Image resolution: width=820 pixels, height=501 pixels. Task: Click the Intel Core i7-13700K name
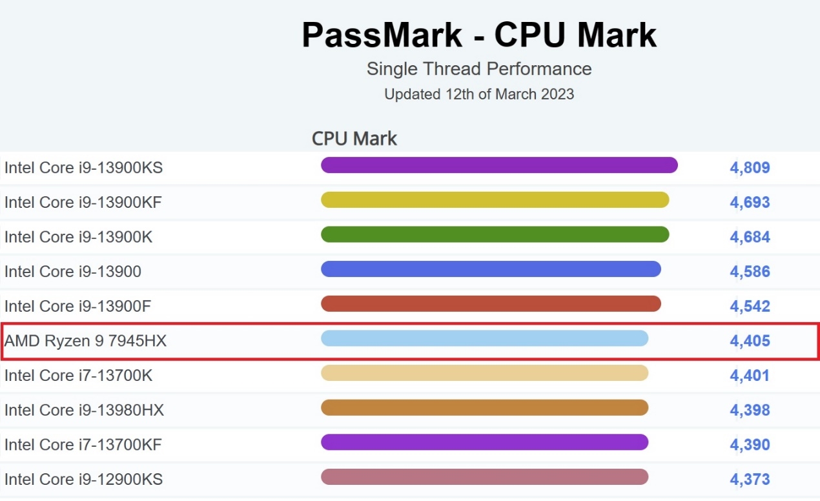pyautogui.click(x=78, y=375)
